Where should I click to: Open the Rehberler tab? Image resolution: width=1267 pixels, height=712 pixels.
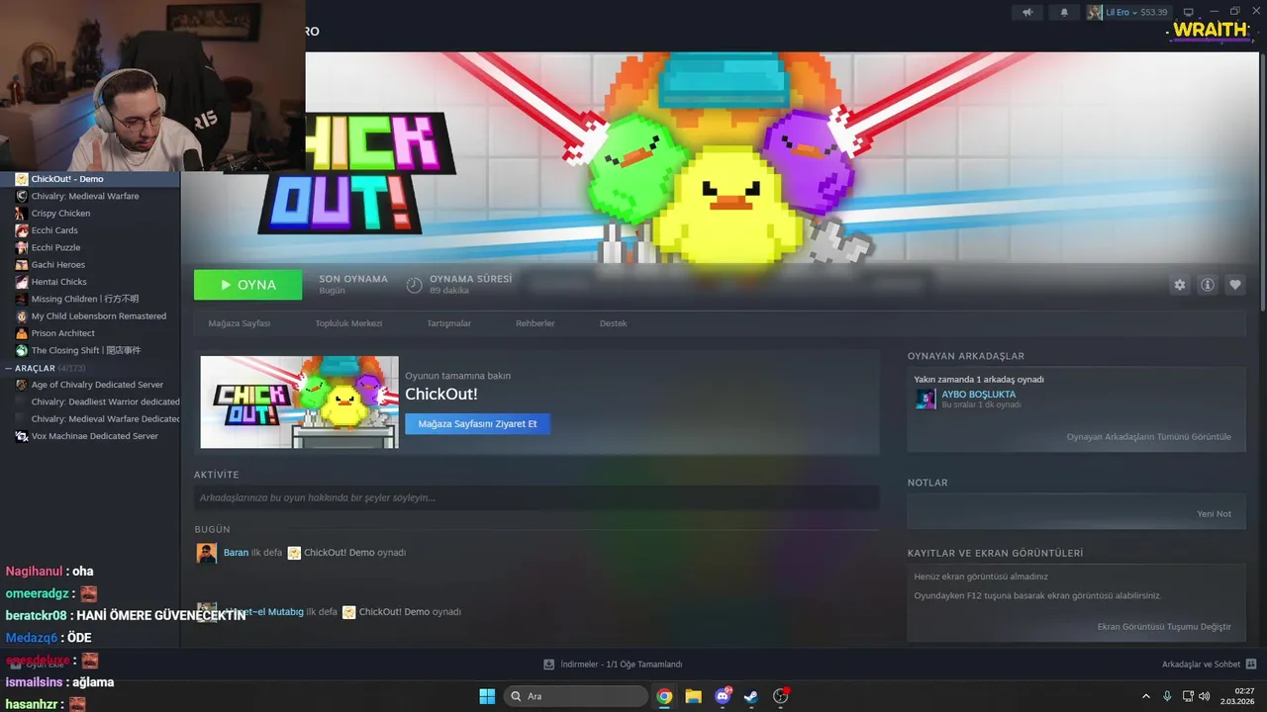click(x=536, y=323)
